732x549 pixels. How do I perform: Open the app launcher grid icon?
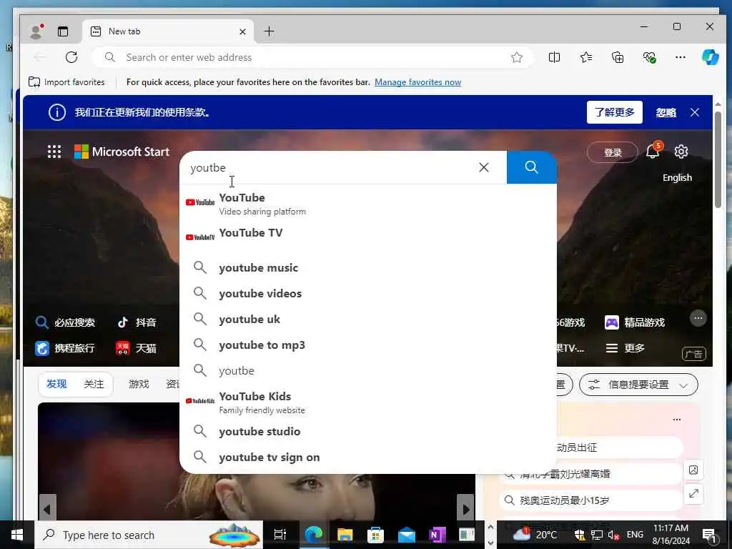(54, 152)
